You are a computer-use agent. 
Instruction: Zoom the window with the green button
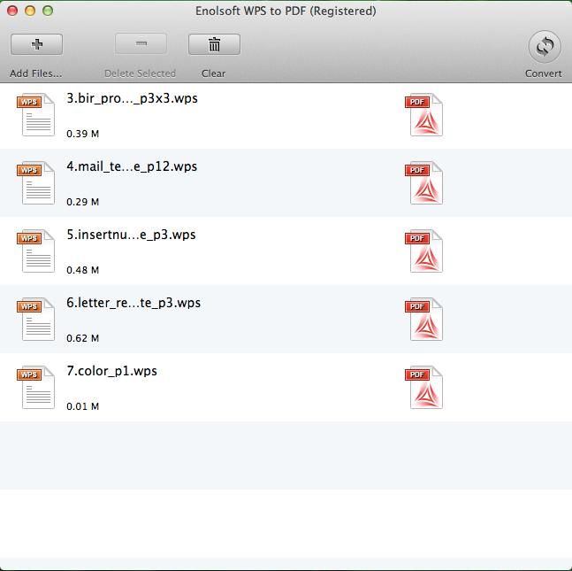tap(48, 11)
